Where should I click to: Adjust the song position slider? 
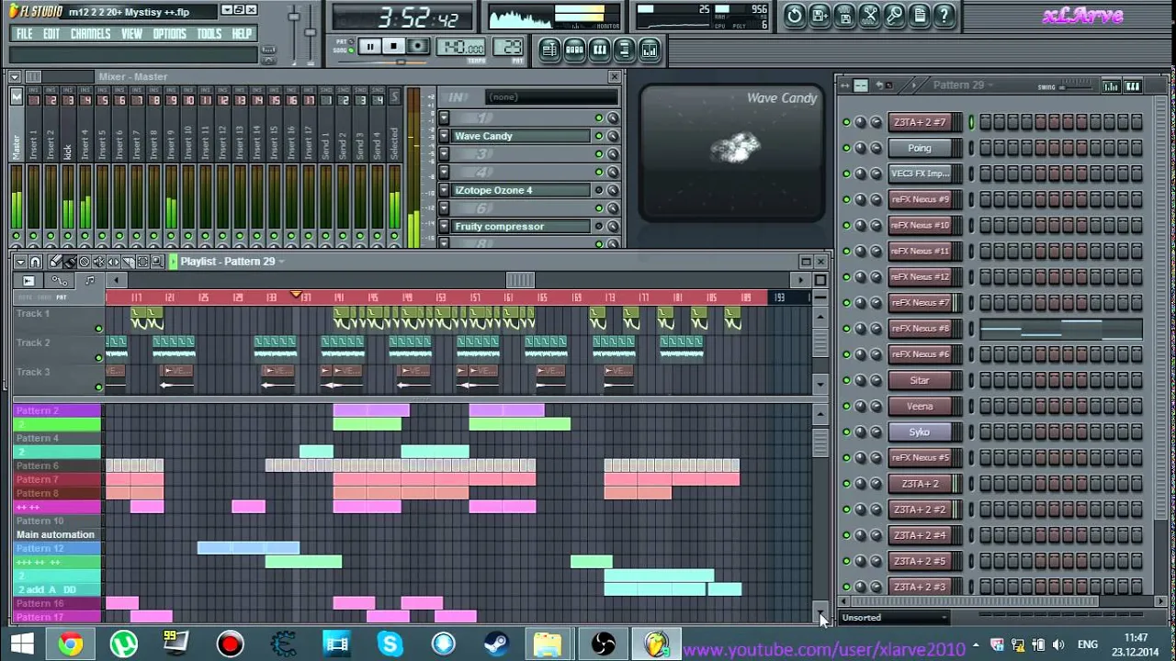(401, 62)
